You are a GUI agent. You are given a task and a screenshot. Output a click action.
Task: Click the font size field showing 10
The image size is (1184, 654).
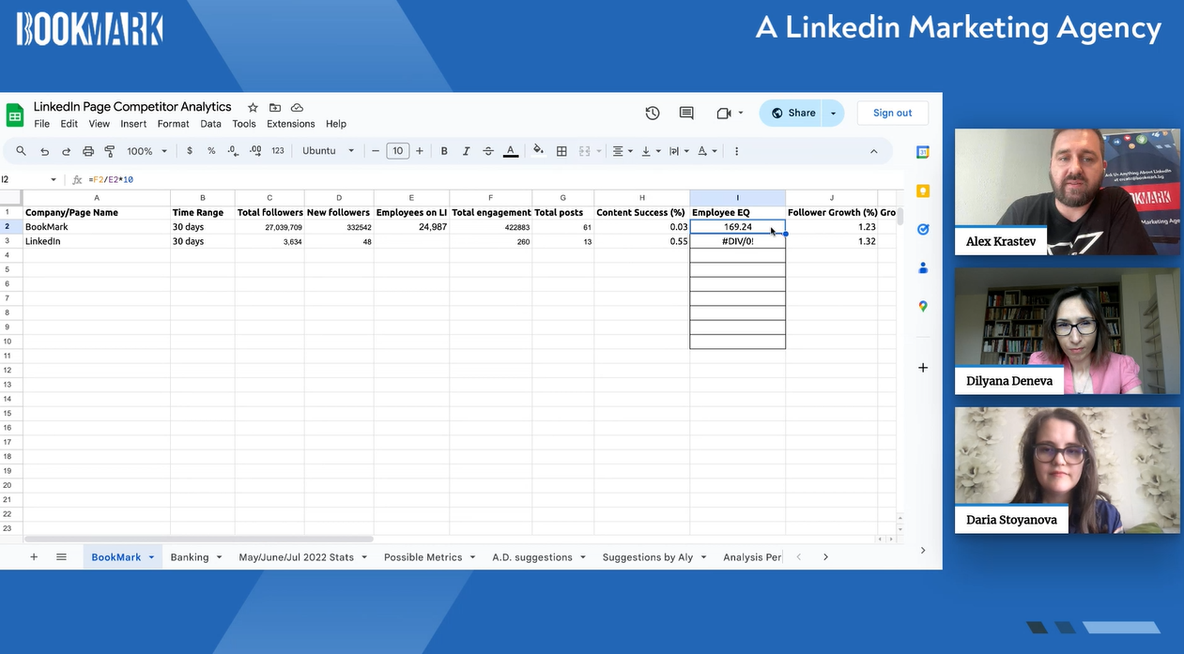(398, 151)
